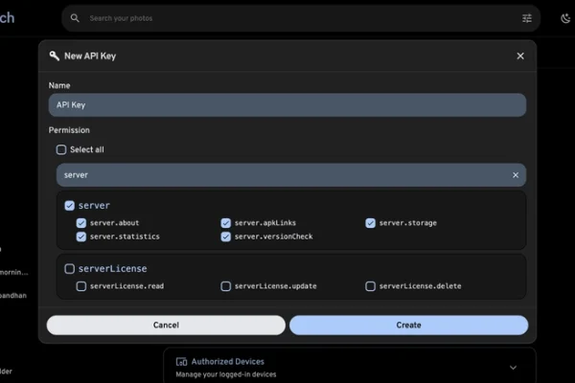Viewport: 575px width, 383px height.
Task: Toggle dark mode moon icon
Action: (x=563, y=18)
